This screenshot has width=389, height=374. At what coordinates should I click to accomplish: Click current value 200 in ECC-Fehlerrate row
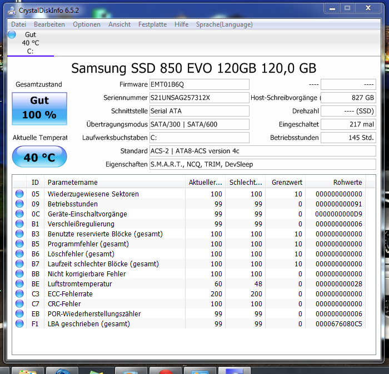coord(216,294)
